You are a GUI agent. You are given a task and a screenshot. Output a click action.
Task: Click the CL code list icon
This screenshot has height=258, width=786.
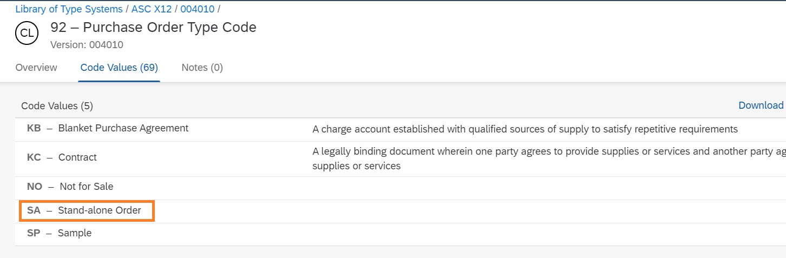tap(27, 34)
